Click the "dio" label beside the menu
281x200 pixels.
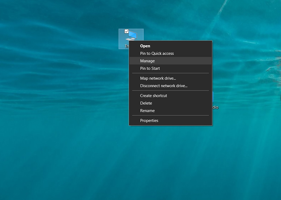[x=215, y=107]
